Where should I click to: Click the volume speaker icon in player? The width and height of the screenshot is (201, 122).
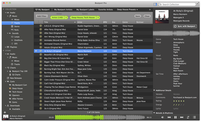pyautogui.click(x=163, y=117)
